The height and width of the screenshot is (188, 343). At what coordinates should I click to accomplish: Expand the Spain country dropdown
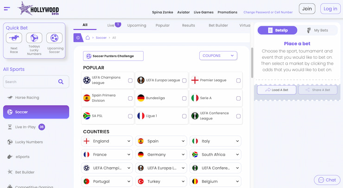point(161,141)
